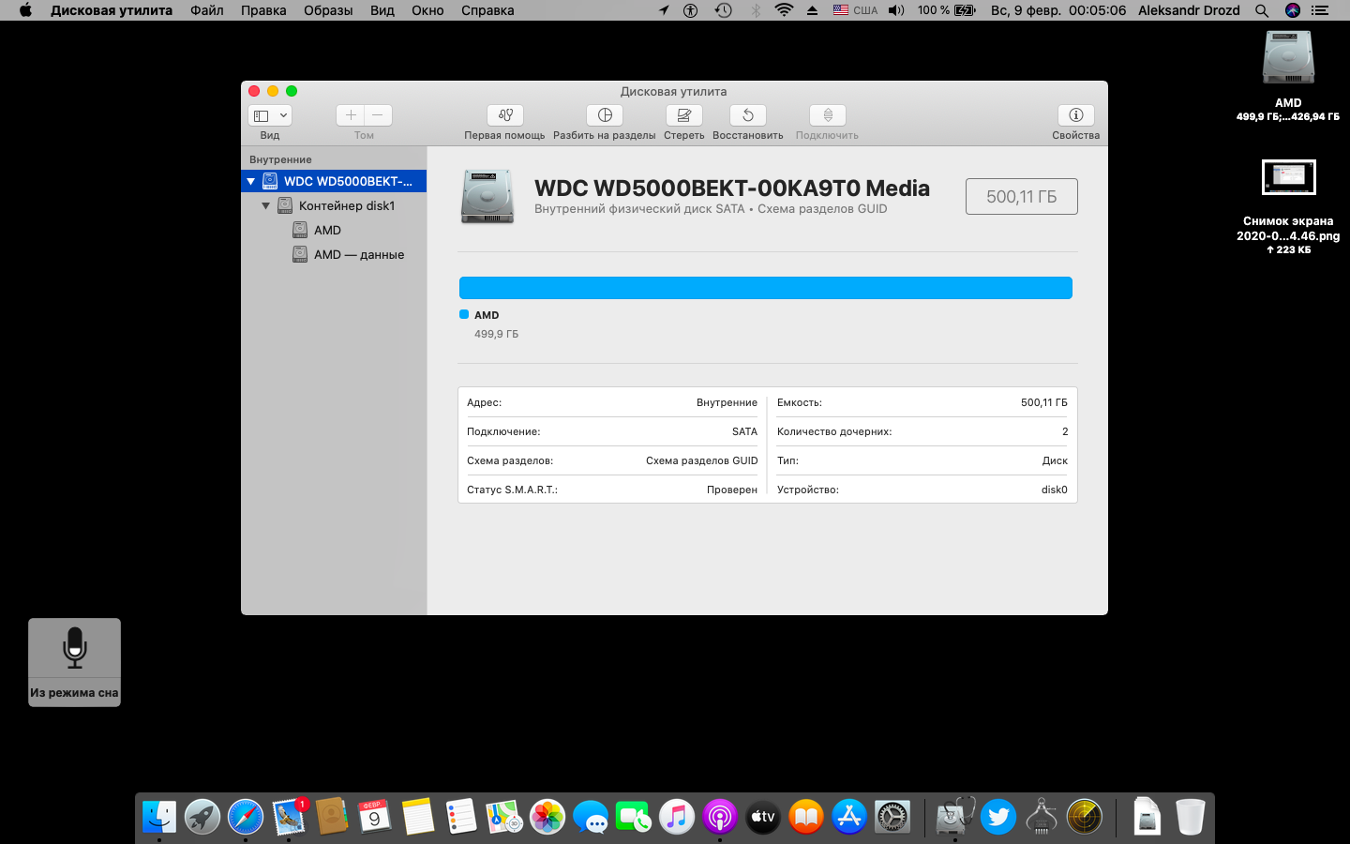Open Trash in the Dock

1190,817
